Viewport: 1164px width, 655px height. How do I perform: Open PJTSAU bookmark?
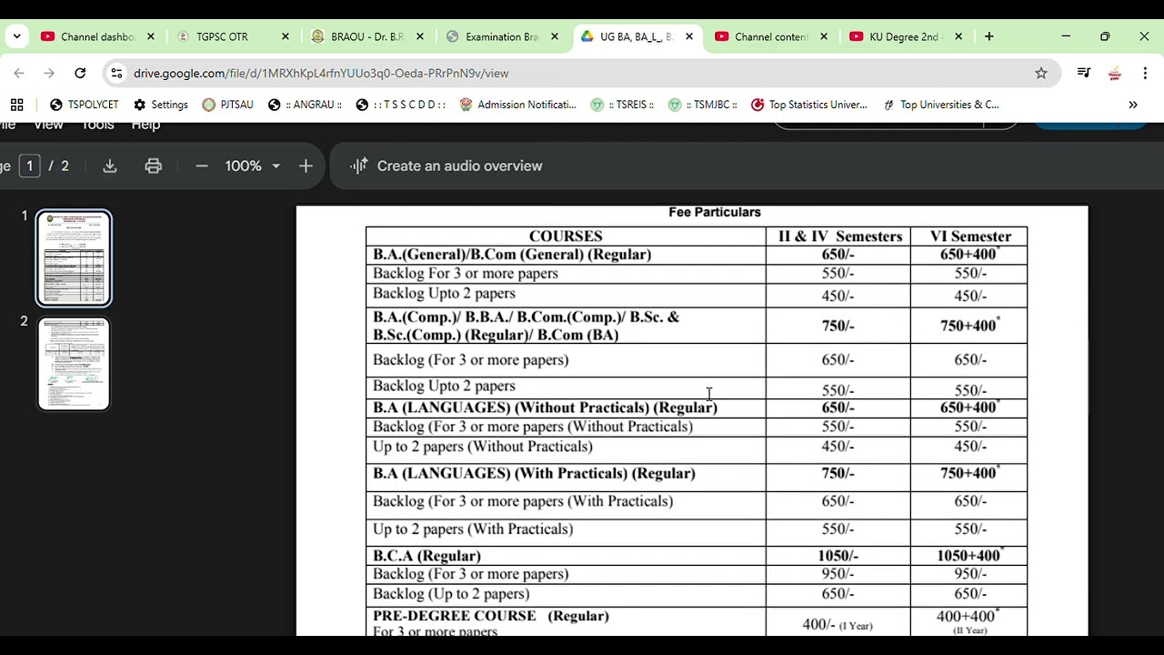pyautogui.click(x=227, y=105)
